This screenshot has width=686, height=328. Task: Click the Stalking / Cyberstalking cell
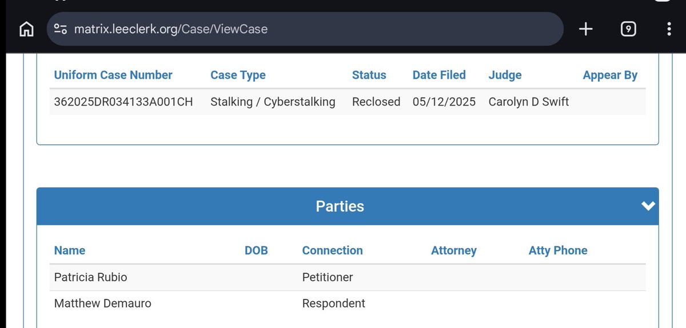coord(273,102)
